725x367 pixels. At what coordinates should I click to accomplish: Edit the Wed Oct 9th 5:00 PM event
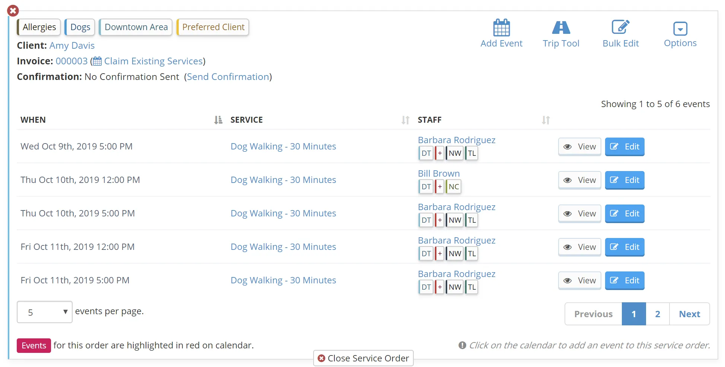(x=624, y=147)
